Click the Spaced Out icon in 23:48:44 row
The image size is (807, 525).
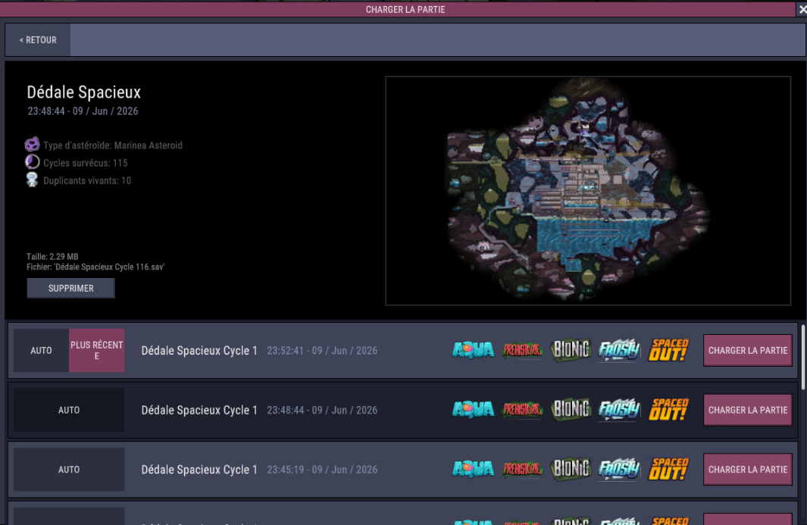(x=668, y=410)
